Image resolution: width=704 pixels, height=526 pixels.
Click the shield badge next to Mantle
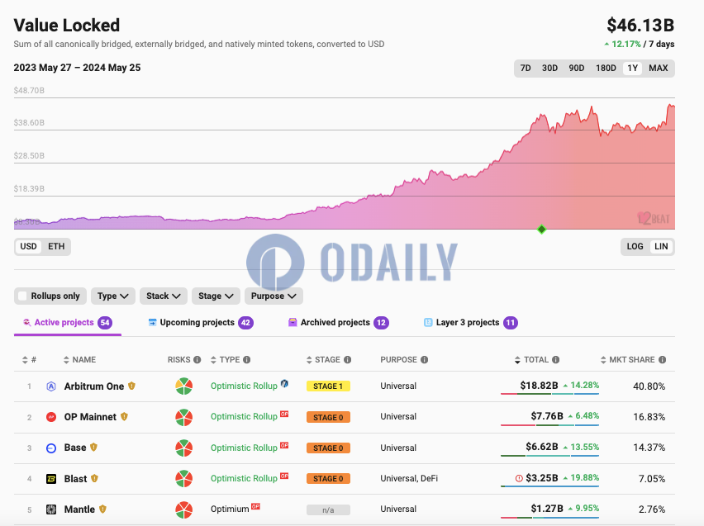click(x=102, y=509)
